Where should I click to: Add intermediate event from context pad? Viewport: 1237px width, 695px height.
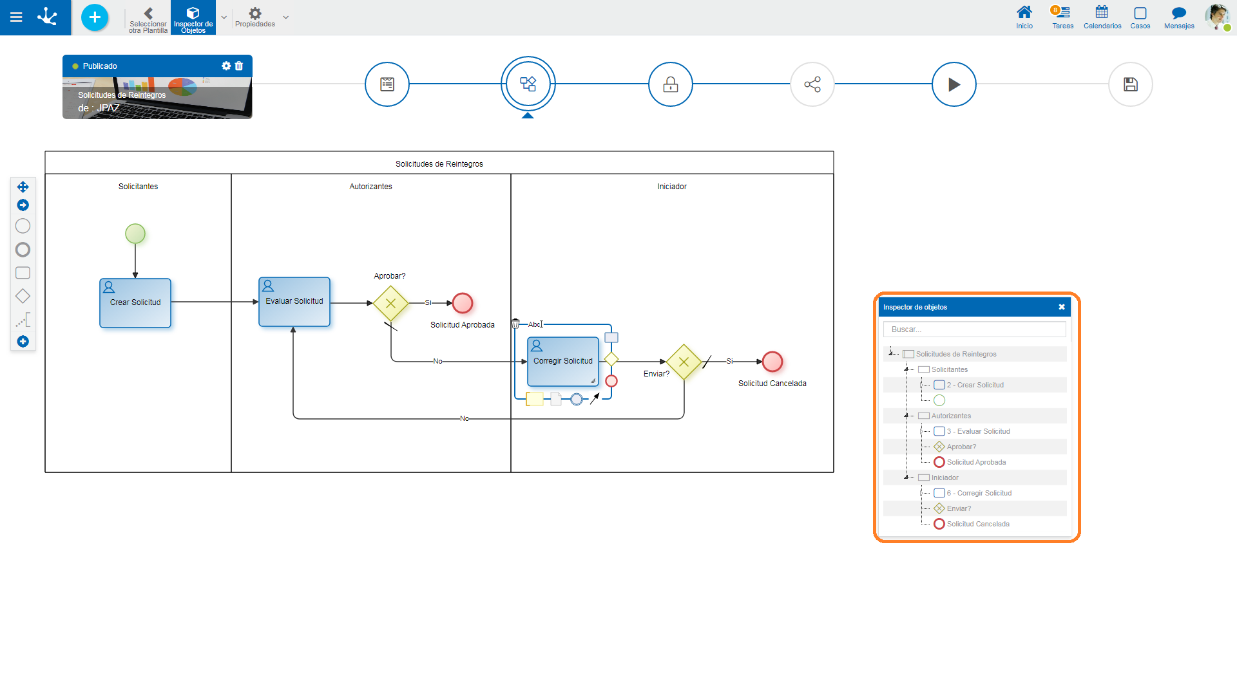pyautogui.click(x=577, y=400)
